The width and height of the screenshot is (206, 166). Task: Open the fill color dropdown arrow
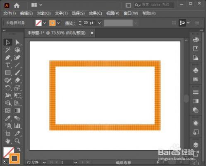45,23
